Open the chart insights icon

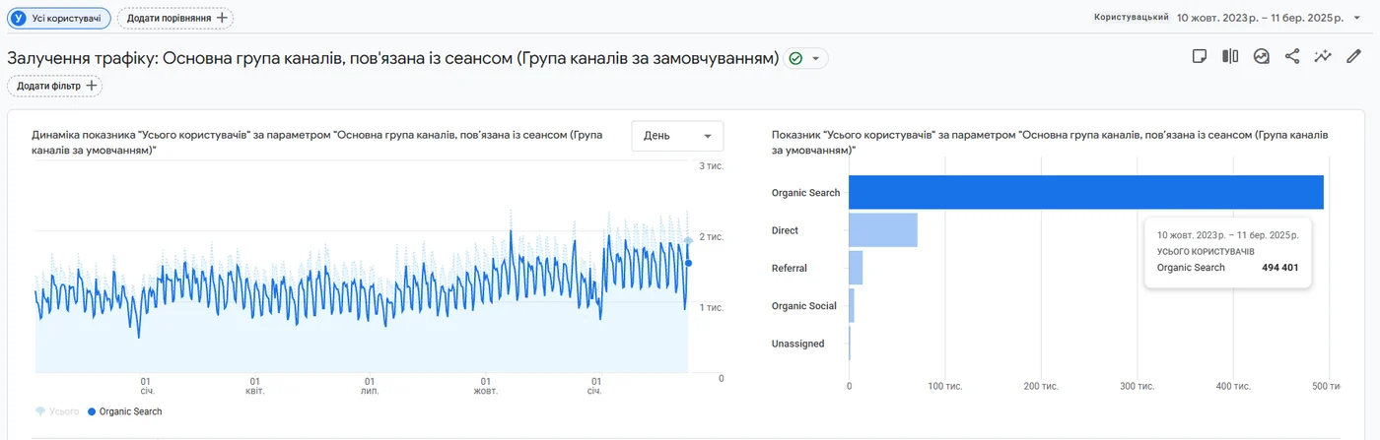point(1261,56)
